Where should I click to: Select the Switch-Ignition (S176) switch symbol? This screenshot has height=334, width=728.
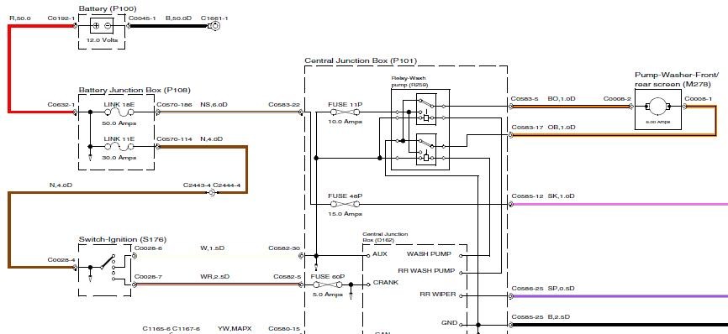(105, 268)
